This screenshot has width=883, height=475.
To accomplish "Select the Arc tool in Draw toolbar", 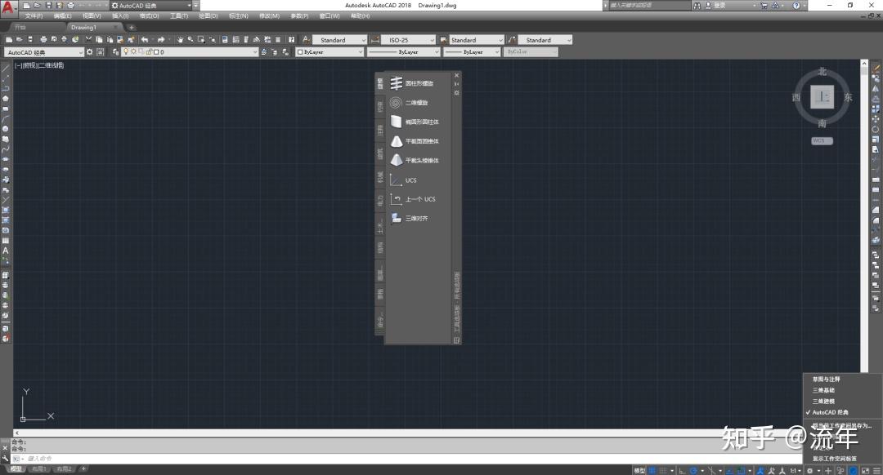I will point(5,119).
